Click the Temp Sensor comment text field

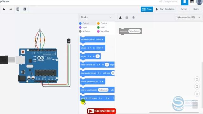pos(134,31)
